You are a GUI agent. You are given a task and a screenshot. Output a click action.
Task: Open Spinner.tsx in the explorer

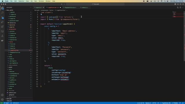click(x=19, y=40)
